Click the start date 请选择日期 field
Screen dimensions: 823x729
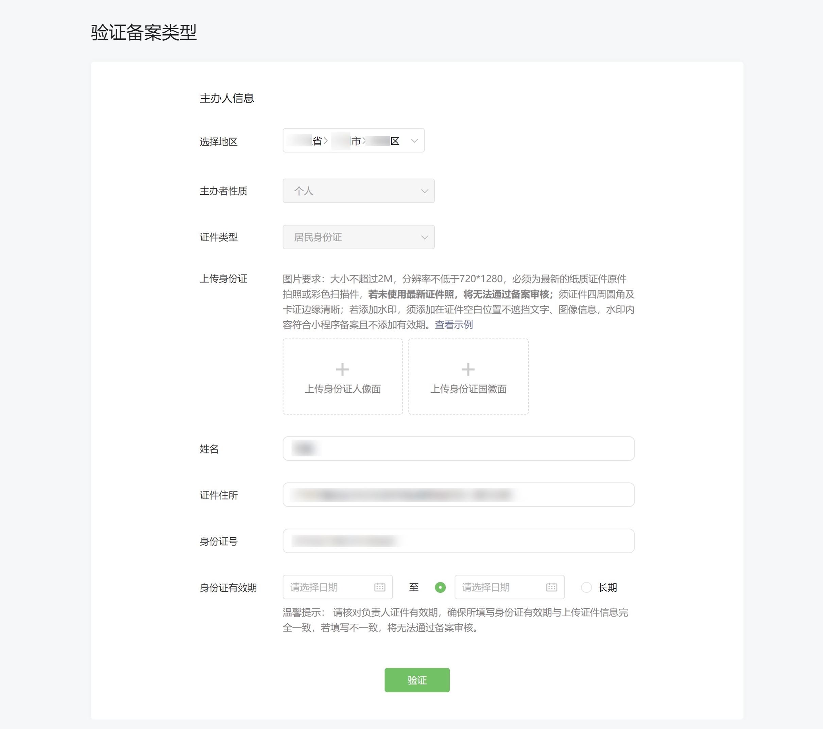point(338,587)
